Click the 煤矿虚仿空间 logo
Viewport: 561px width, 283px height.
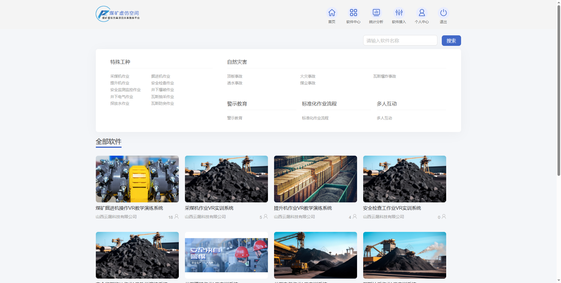(118, 14)
